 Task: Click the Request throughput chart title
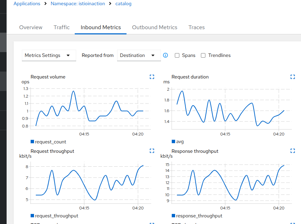pyautogui.click(x=52, y=151)
